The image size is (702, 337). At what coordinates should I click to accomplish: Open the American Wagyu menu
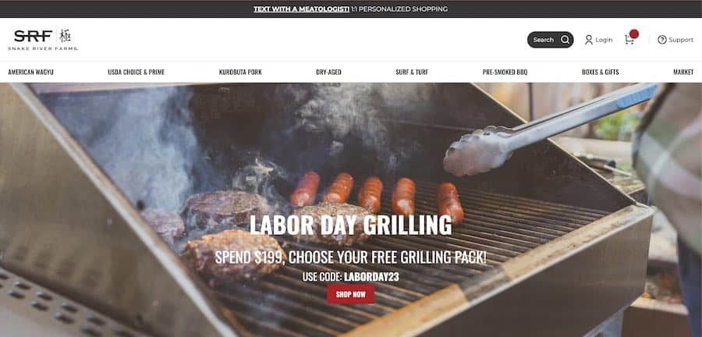[31, 72]
